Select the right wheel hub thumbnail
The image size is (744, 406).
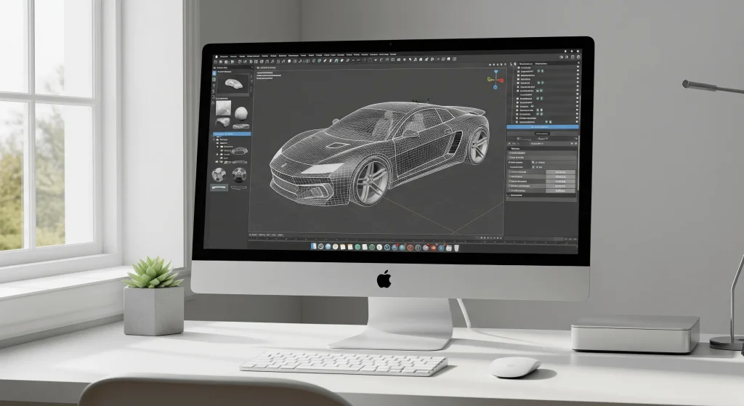point(240,174)
